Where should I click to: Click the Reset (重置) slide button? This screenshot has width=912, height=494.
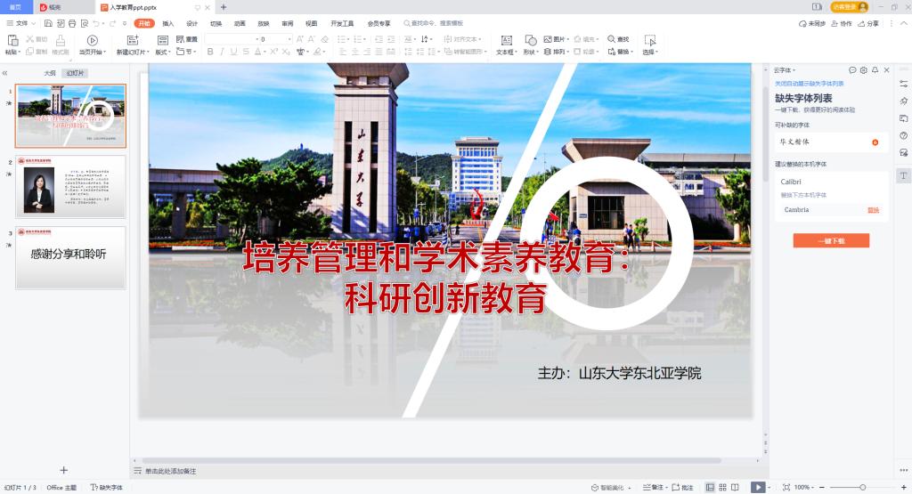tap(187, 39)
